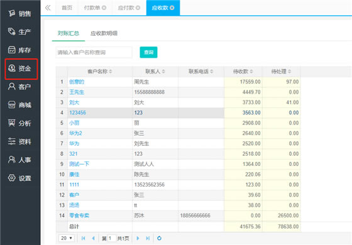Open the 设置 settings gear module
The height and width of the screenshot is (245, 352).
click(19, 178)
